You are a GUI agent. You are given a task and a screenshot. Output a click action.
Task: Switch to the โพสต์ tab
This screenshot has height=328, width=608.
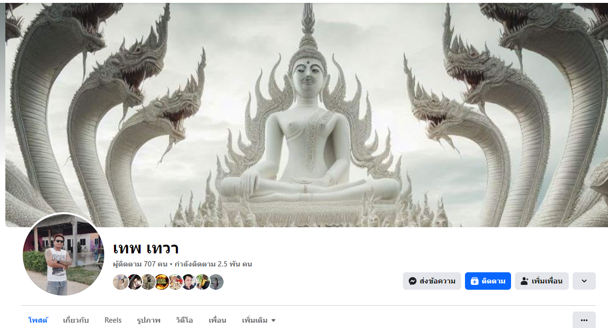(38, 320)
